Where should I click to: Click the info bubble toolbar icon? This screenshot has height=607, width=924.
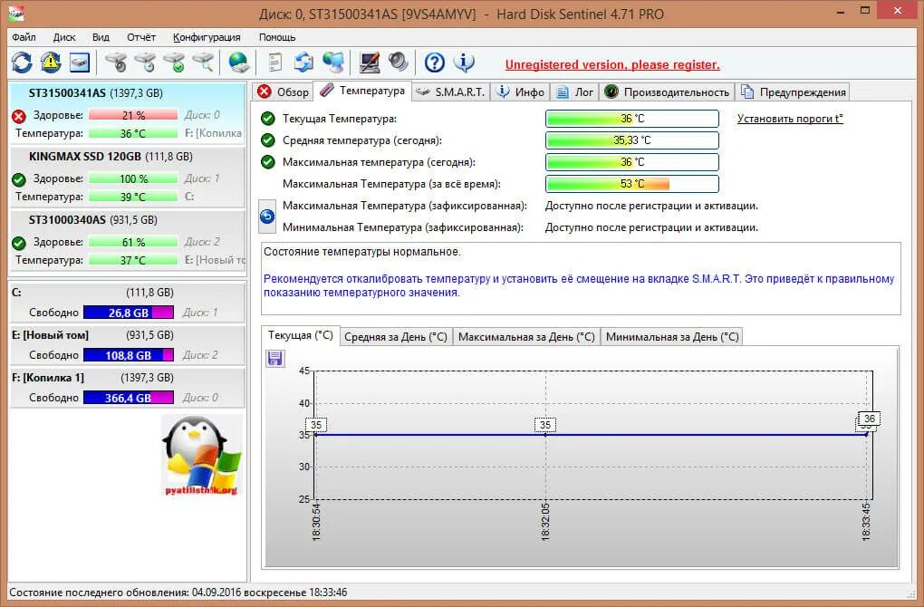(464, 63)
